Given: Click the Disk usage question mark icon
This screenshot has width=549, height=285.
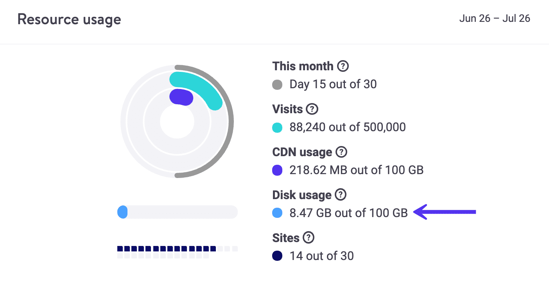Looking at the screenshot, I should click(341, 195).
